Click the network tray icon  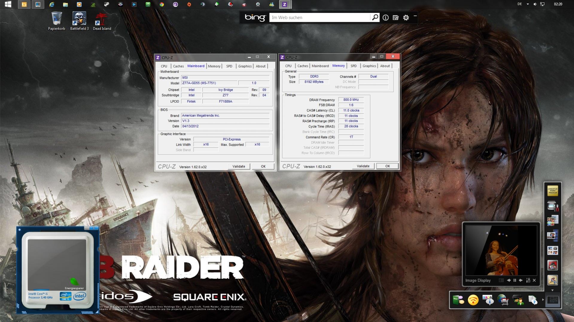pyautogui.click(x=542, y=4)
